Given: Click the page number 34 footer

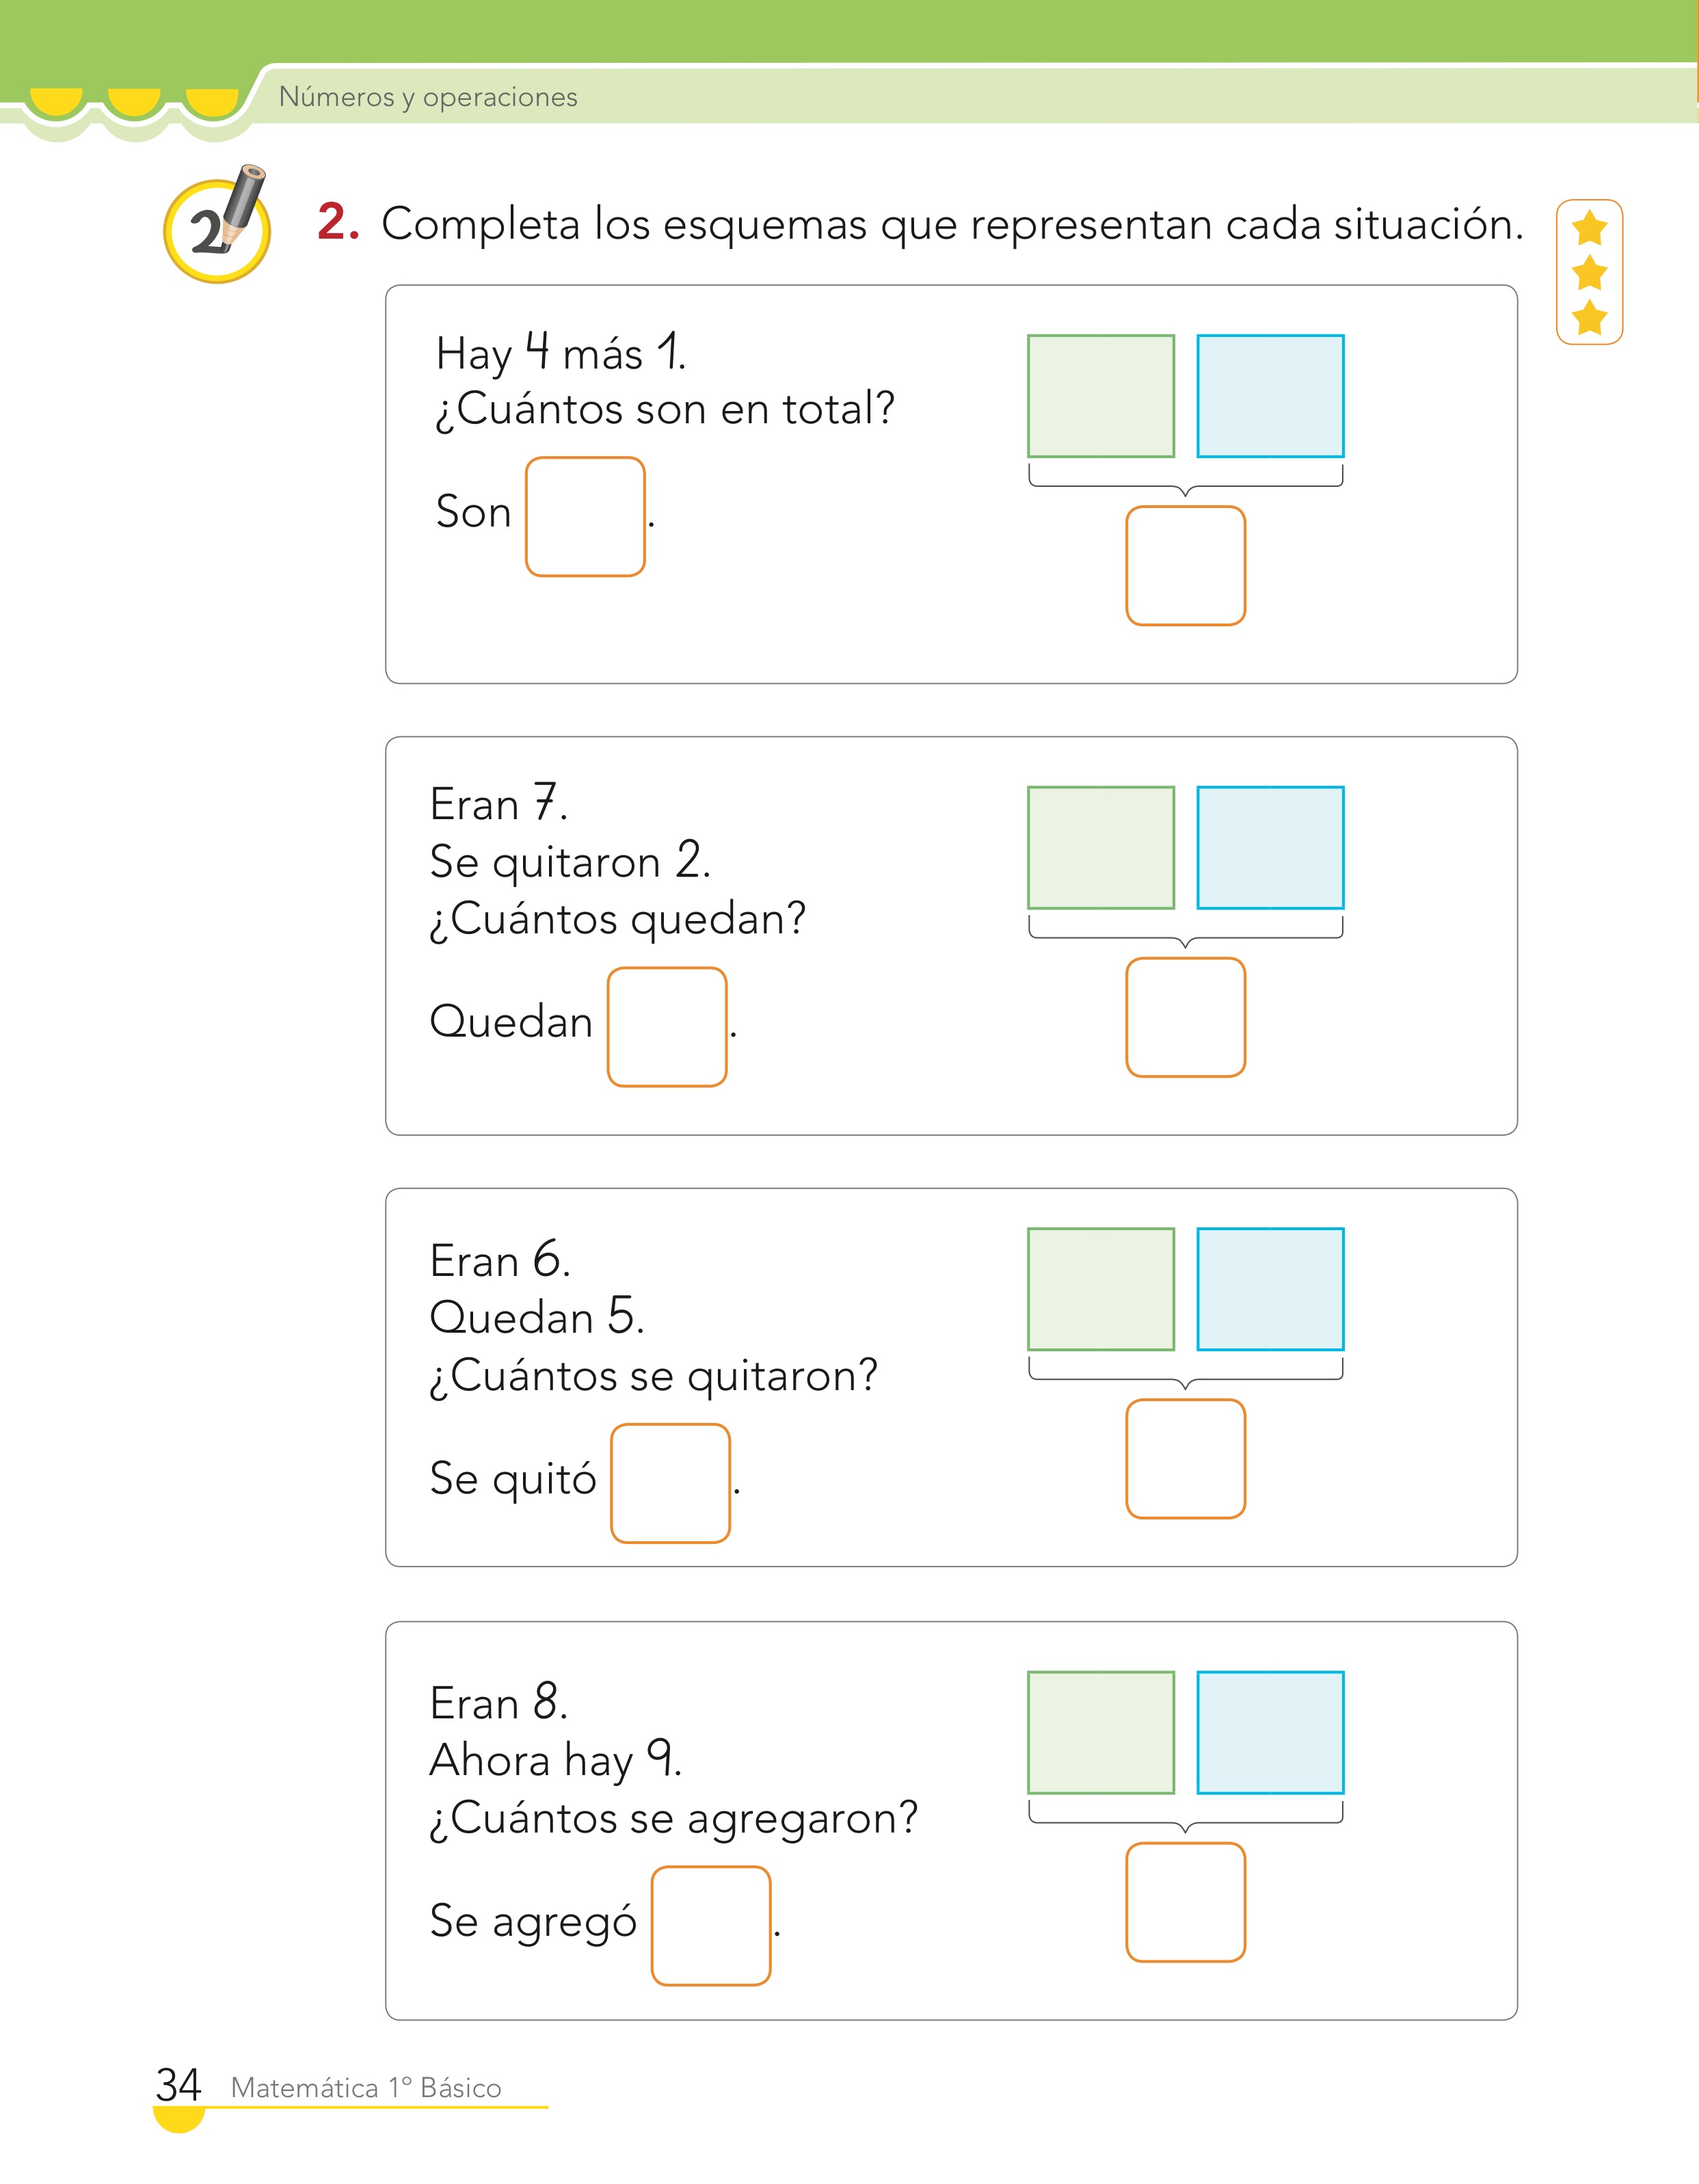Looking at the screenshot, I should pos(179,2085).
